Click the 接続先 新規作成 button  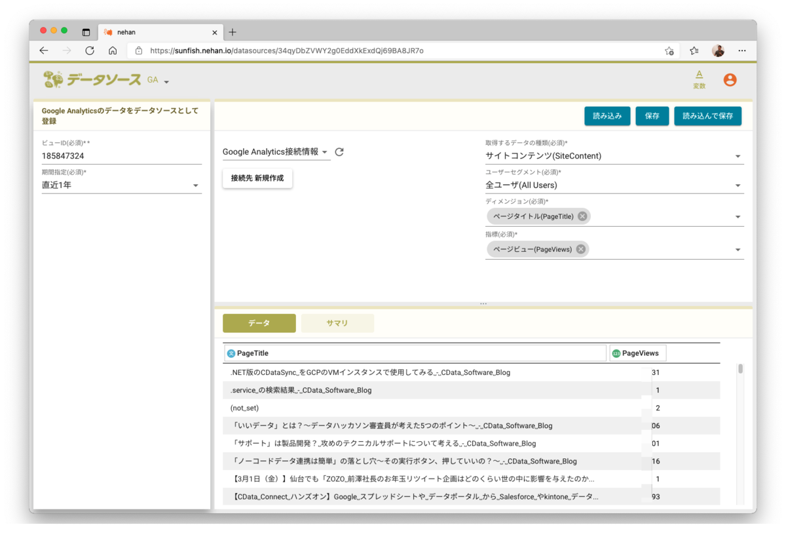pos(257,178)
